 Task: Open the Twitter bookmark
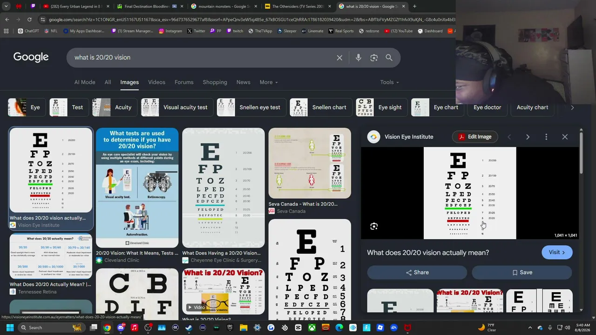pyautogui.click(x=196, y=31)
